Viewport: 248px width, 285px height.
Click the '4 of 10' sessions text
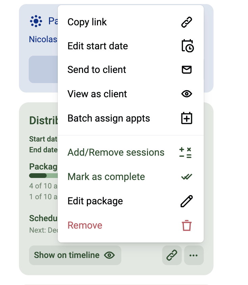[43, 186]
